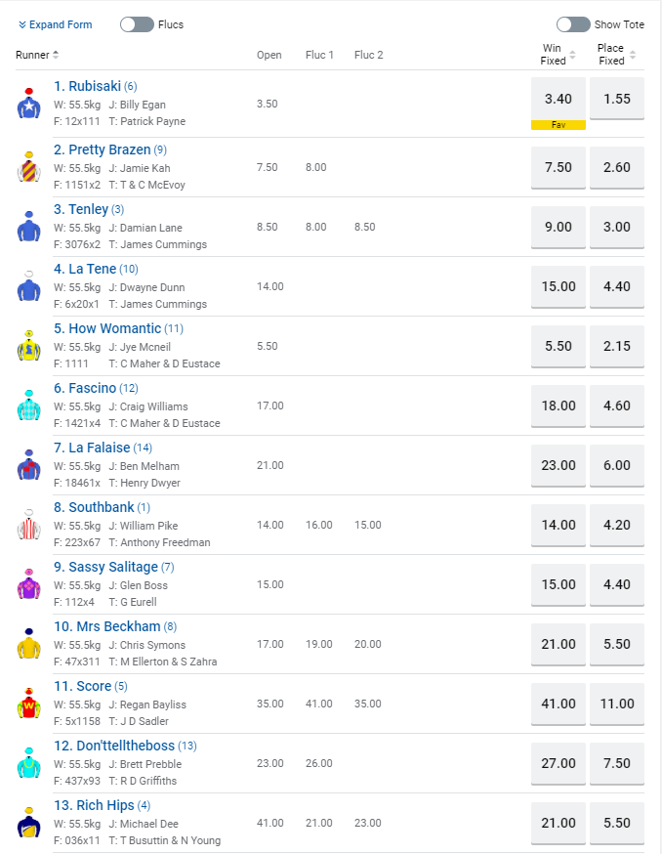Select Don'ttelltheboss win odds 27.00
Image resolution: width=662 pixels, height=854 pixels.
(x=558, y=763)
